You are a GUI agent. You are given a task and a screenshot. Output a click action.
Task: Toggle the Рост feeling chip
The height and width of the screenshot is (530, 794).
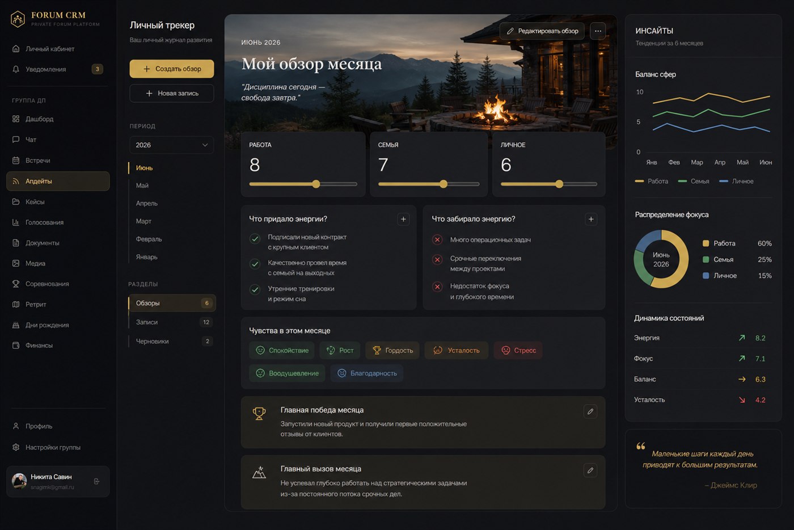(340, 351)
